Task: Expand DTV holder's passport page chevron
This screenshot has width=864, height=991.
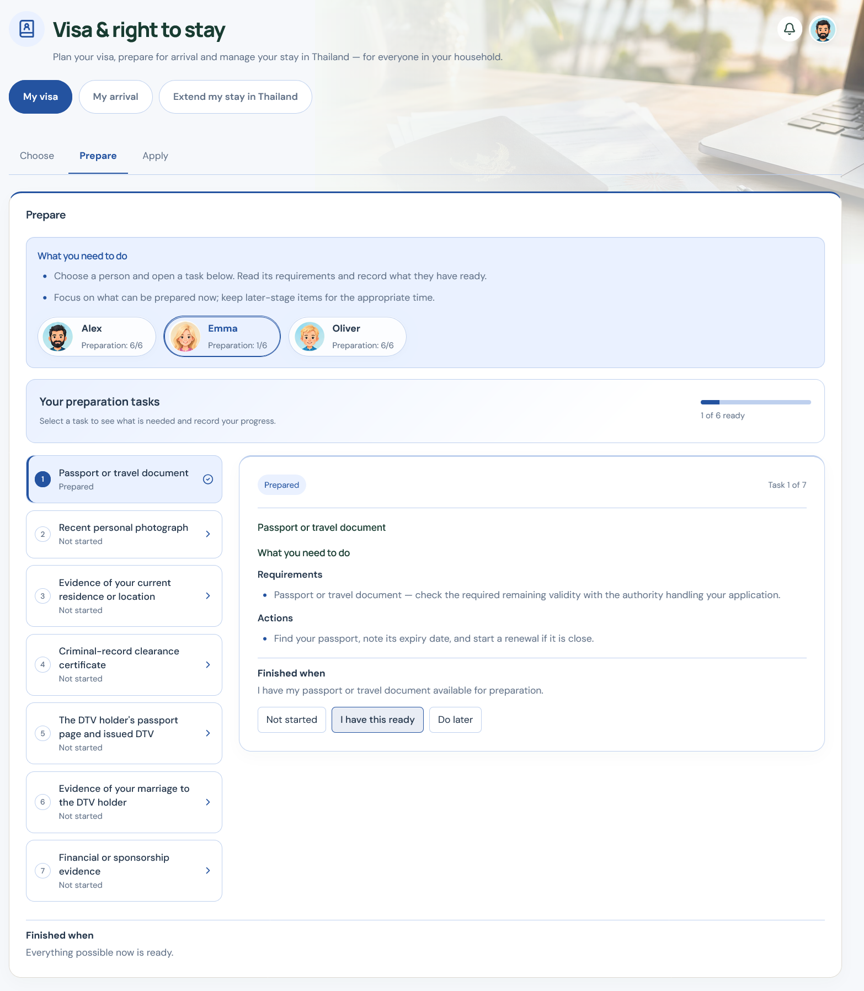Action: tap(208, 733)
